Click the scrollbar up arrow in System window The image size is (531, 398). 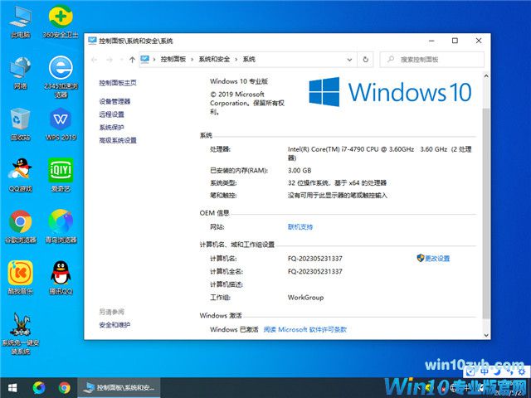pos(486,76)
